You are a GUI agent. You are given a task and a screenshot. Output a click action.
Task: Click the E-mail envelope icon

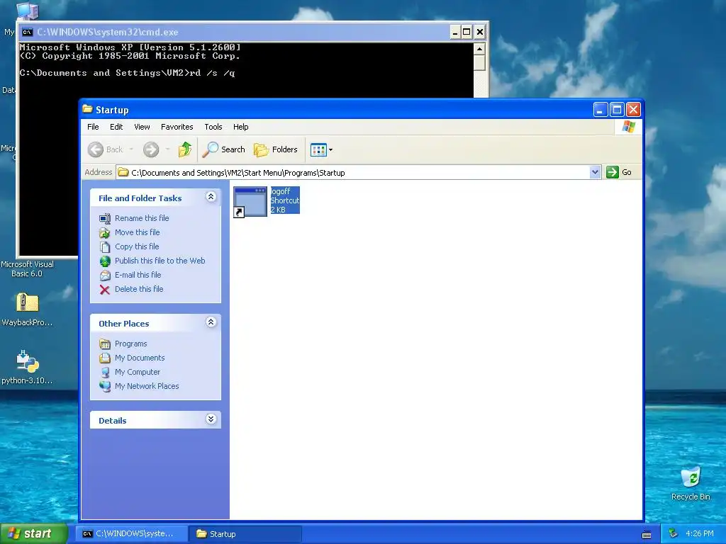(x=105, y=276)
